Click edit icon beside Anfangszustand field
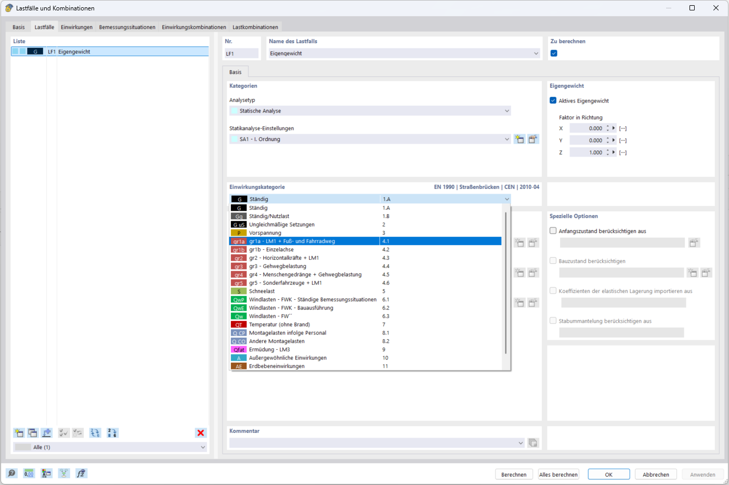 (694, 243)
